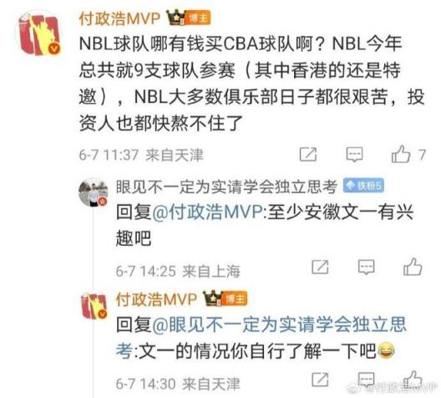Open the comment icon on the 14:30 reply
Screen dimensions: 441x398
pyautogui.click(x=366, y=380)
